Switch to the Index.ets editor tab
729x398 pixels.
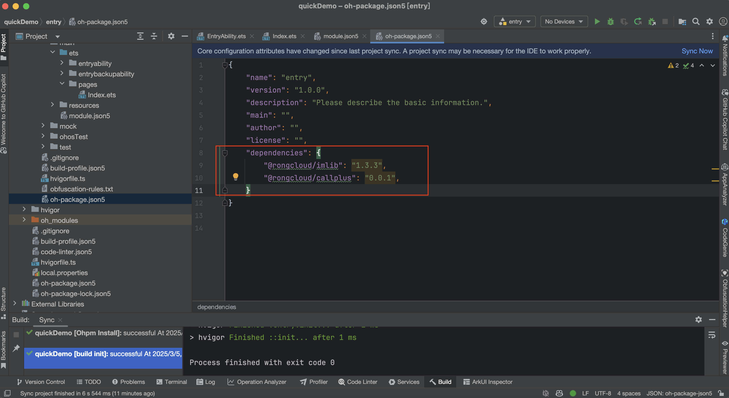pos(284,36)
